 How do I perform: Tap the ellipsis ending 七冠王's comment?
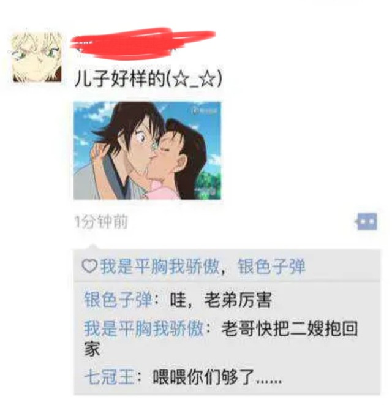tap(268, 380)
